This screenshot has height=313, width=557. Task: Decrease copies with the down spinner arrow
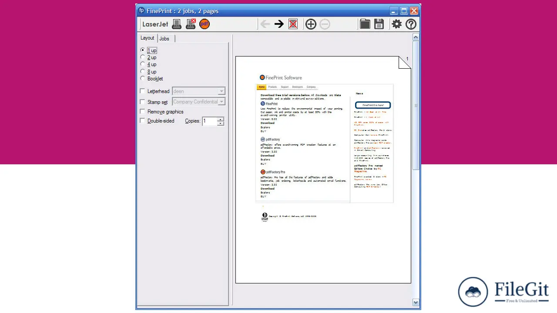(x=220, y=123)
